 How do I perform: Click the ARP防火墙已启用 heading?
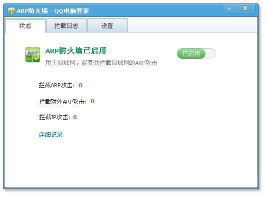76,50
